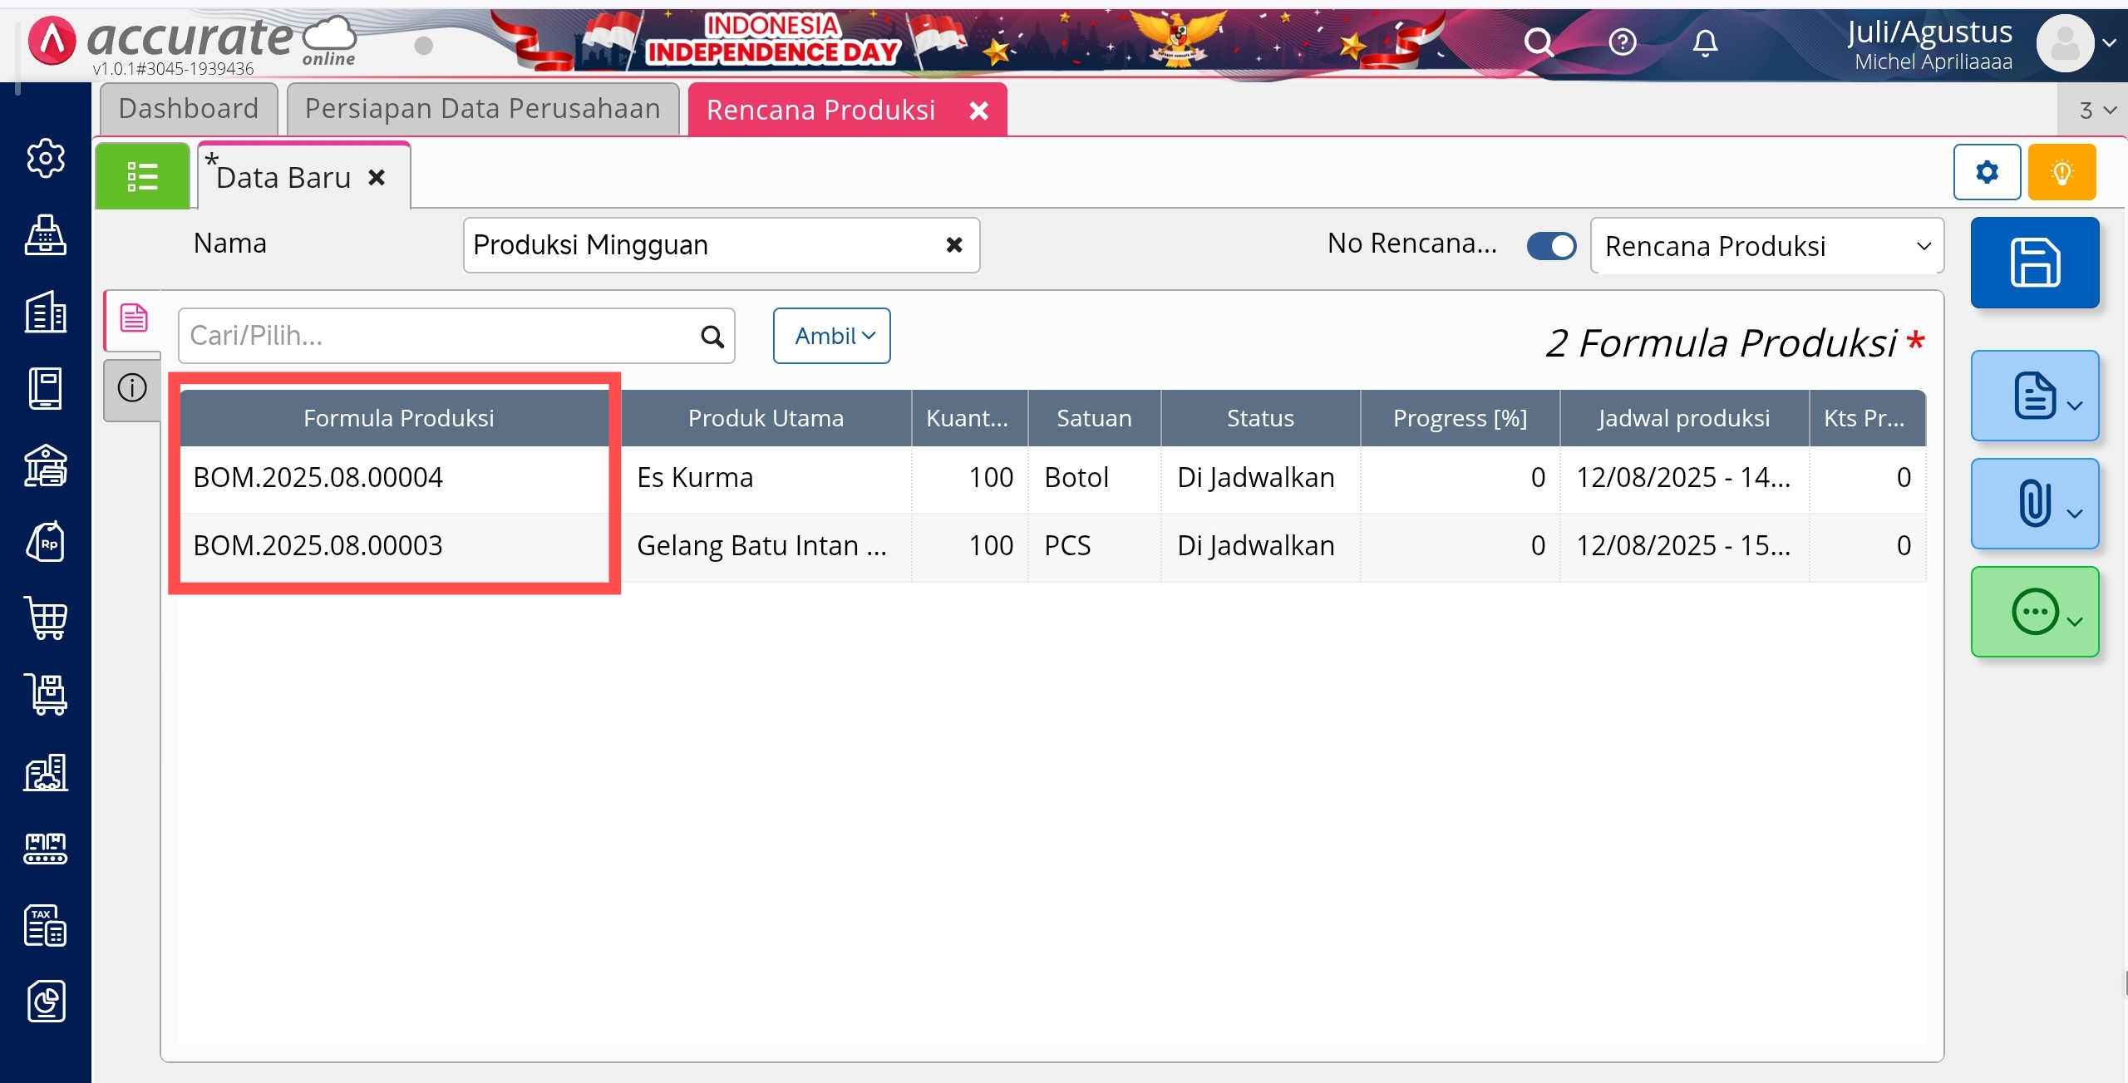Clear the Nama field with X button
This screenshot has height=1083, width=2128.
953,245
